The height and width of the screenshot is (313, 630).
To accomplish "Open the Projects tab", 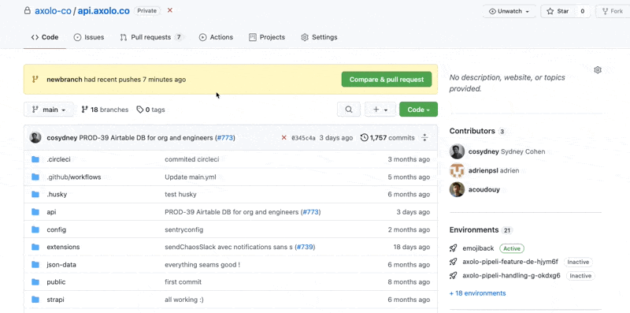I will pos(267,37).
